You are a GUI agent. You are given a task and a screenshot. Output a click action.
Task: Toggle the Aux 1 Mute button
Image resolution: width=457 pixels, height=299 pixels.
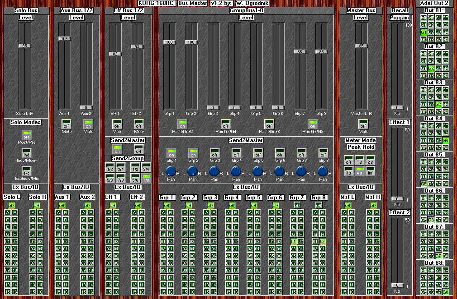point(67,124)
